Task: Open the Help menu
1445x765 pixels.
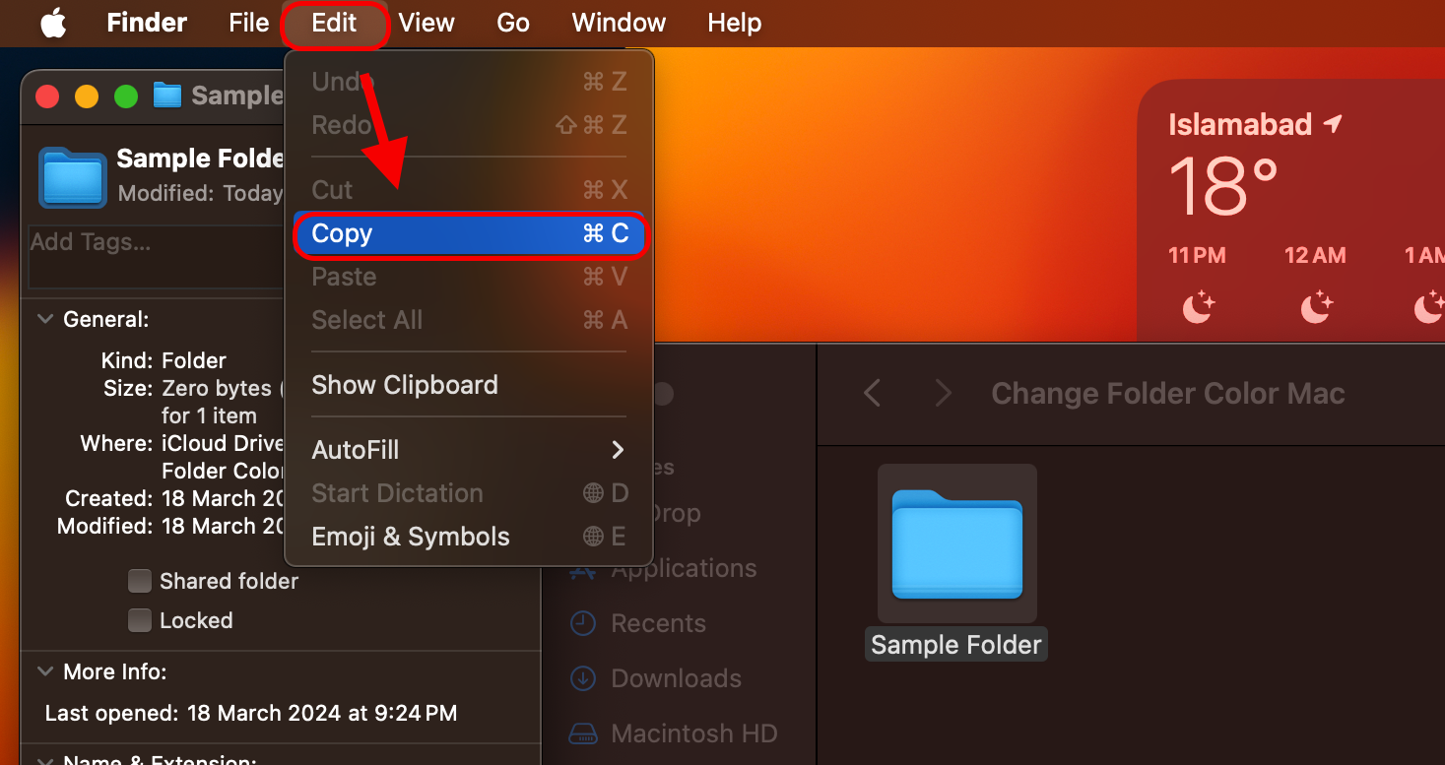Action: pyautogui.click(x=735, y=23)
